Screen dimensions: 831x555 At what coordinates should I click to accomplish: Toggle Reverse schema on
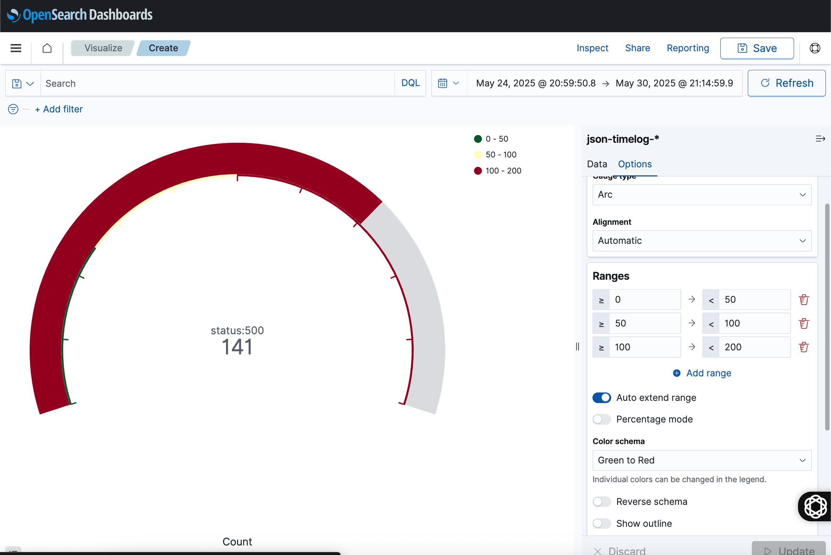click(x=602, y=502)
